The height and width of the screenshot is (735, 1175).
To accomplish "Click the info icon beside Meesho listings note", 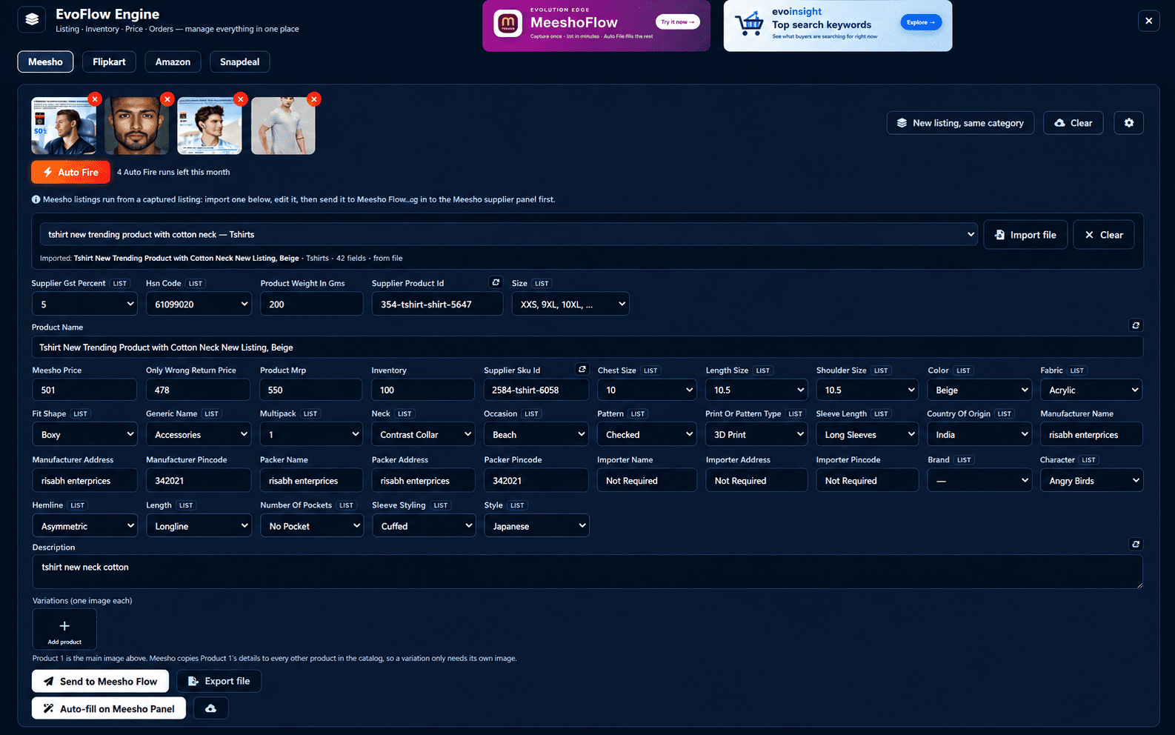I will [x=36, y=199].
